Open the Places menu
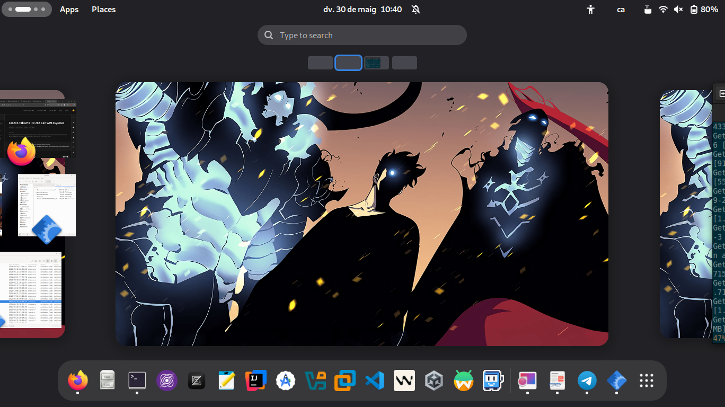Screen dimensions: 725x407 coord(104,10)
